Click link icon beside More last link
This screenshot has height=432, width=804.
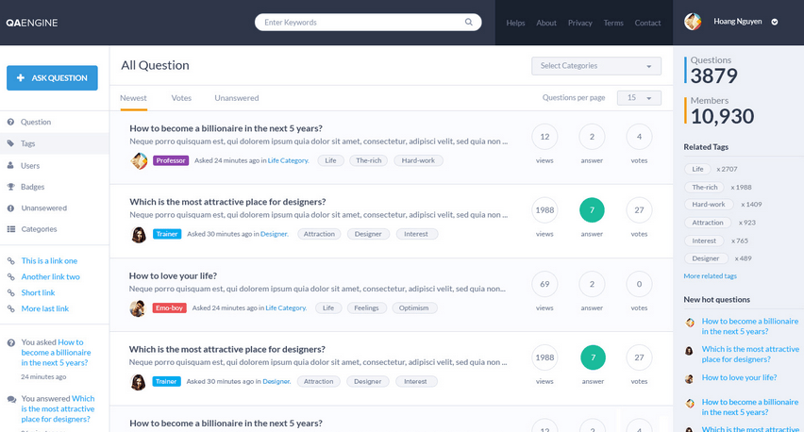pyautogui.click(x=10, y=308)
